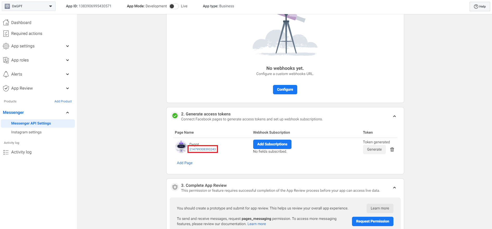Collapse the Complete App Review section
This screenshot has height=229, width=492.
tap(394, 188)
